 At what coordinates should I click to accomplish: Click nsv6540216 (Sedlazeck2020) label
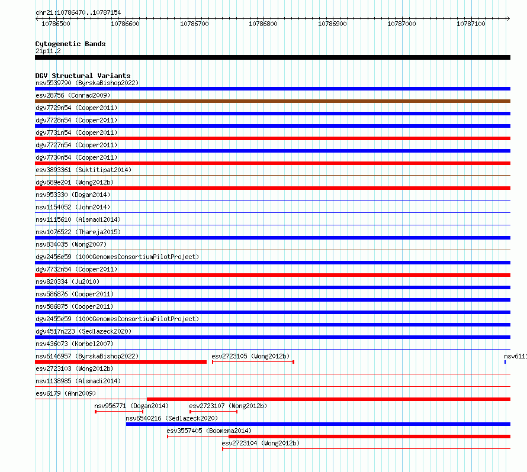[172, 418]
